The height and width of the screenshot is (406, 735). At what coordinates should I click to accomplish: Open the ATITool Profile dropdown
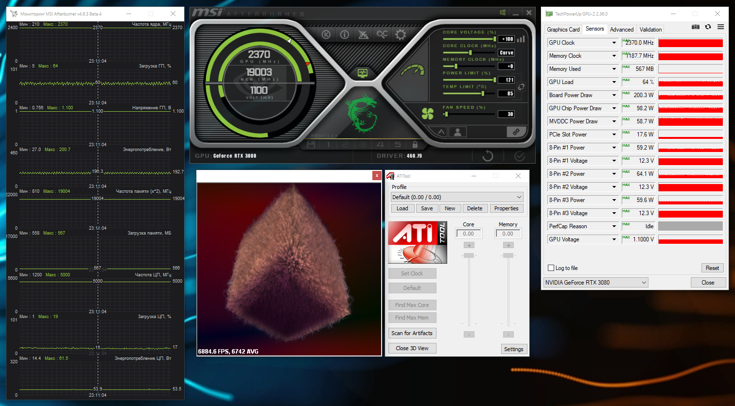457,197
